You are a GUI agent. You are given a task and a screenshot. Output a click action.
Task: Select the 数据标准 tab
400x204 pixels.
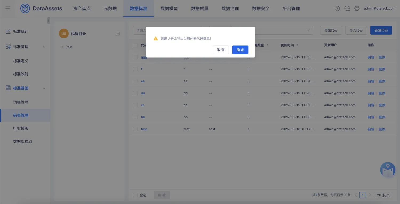click(138, 9)
